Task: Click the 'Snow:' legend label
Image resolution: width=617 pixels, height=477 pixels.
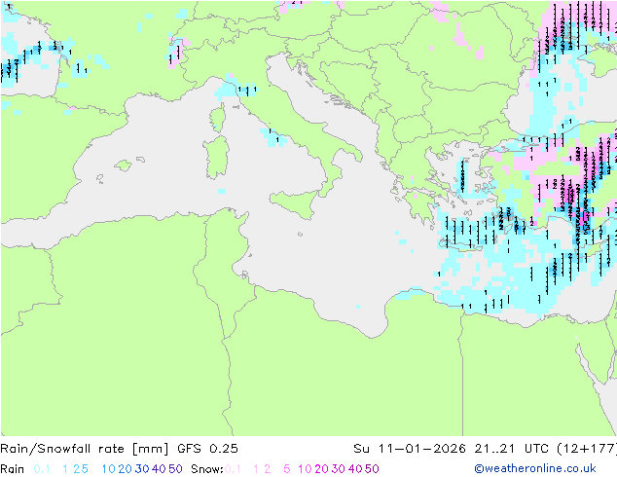Action: point(207,469)
